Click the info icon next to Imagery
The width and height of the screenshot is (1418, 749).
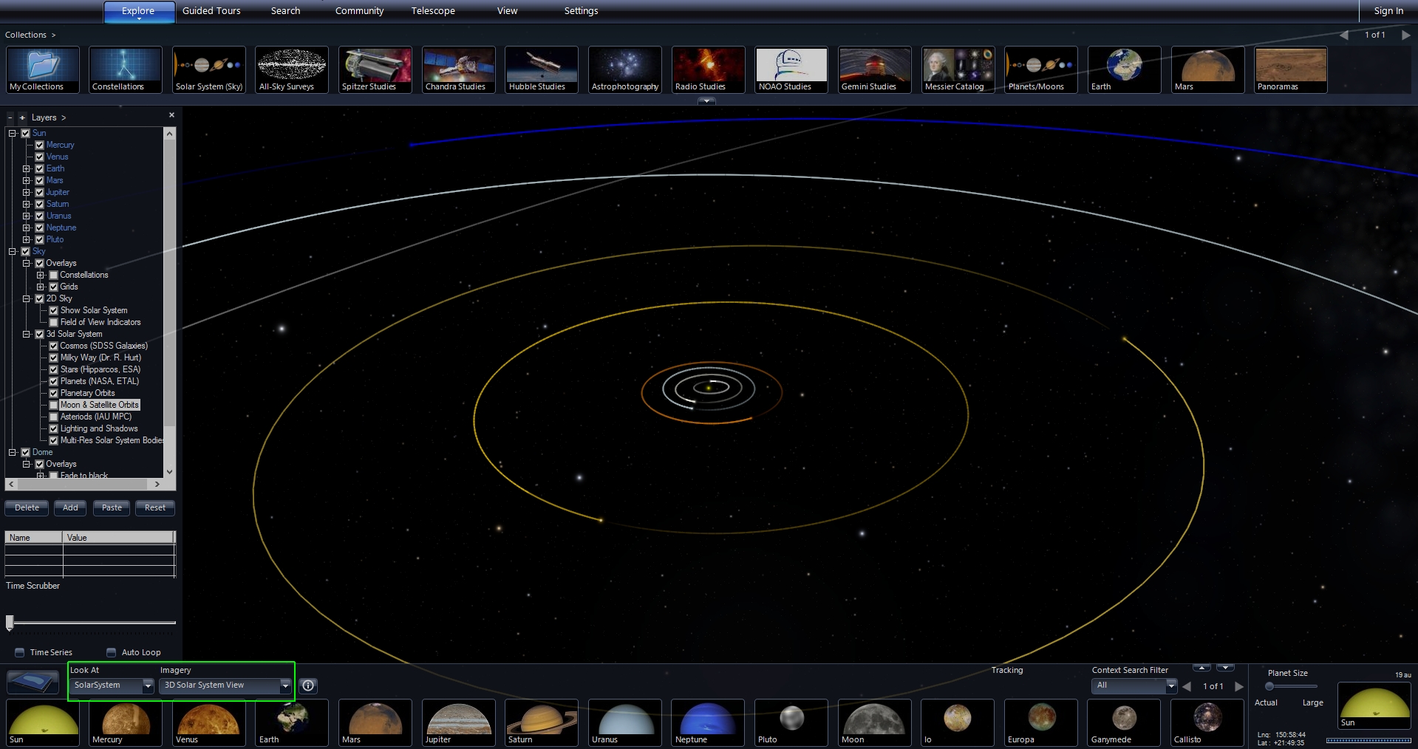308,685
